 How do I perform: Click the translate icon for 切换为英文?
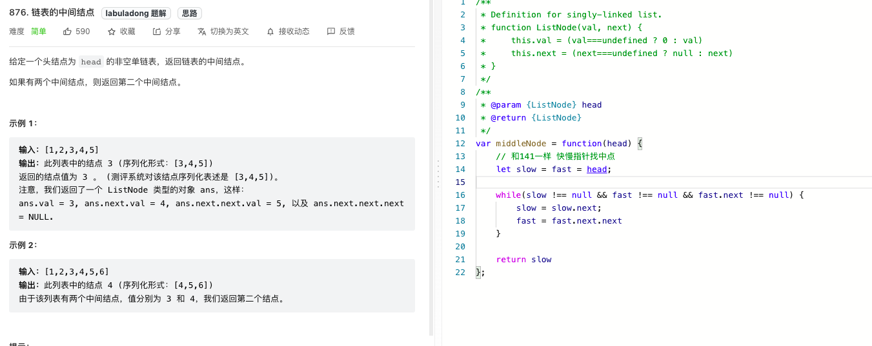(x=202, y=32)
